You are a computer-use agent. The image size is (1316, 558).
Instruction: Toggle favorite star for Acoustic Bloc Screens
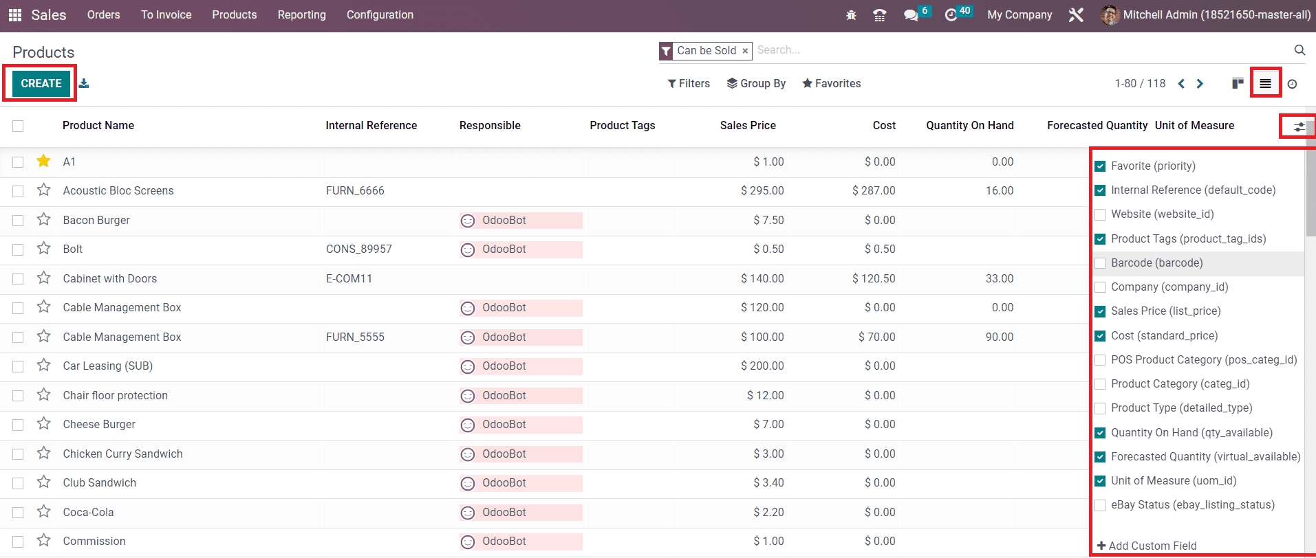coord(44,190)
